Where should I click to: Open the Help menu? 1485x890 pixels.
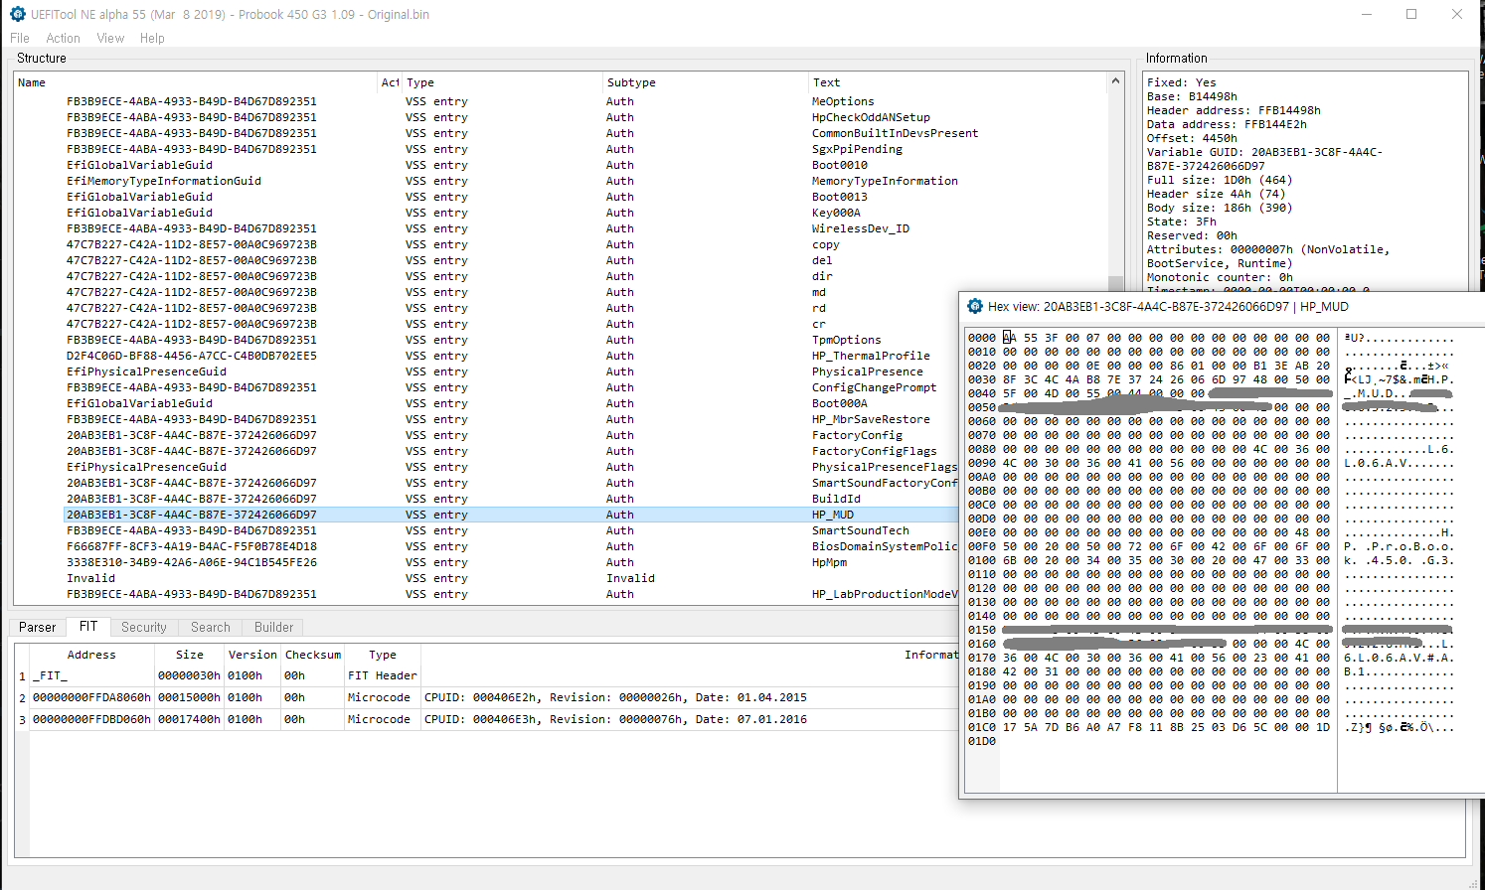pyautogui.click(x=152, y=38)
